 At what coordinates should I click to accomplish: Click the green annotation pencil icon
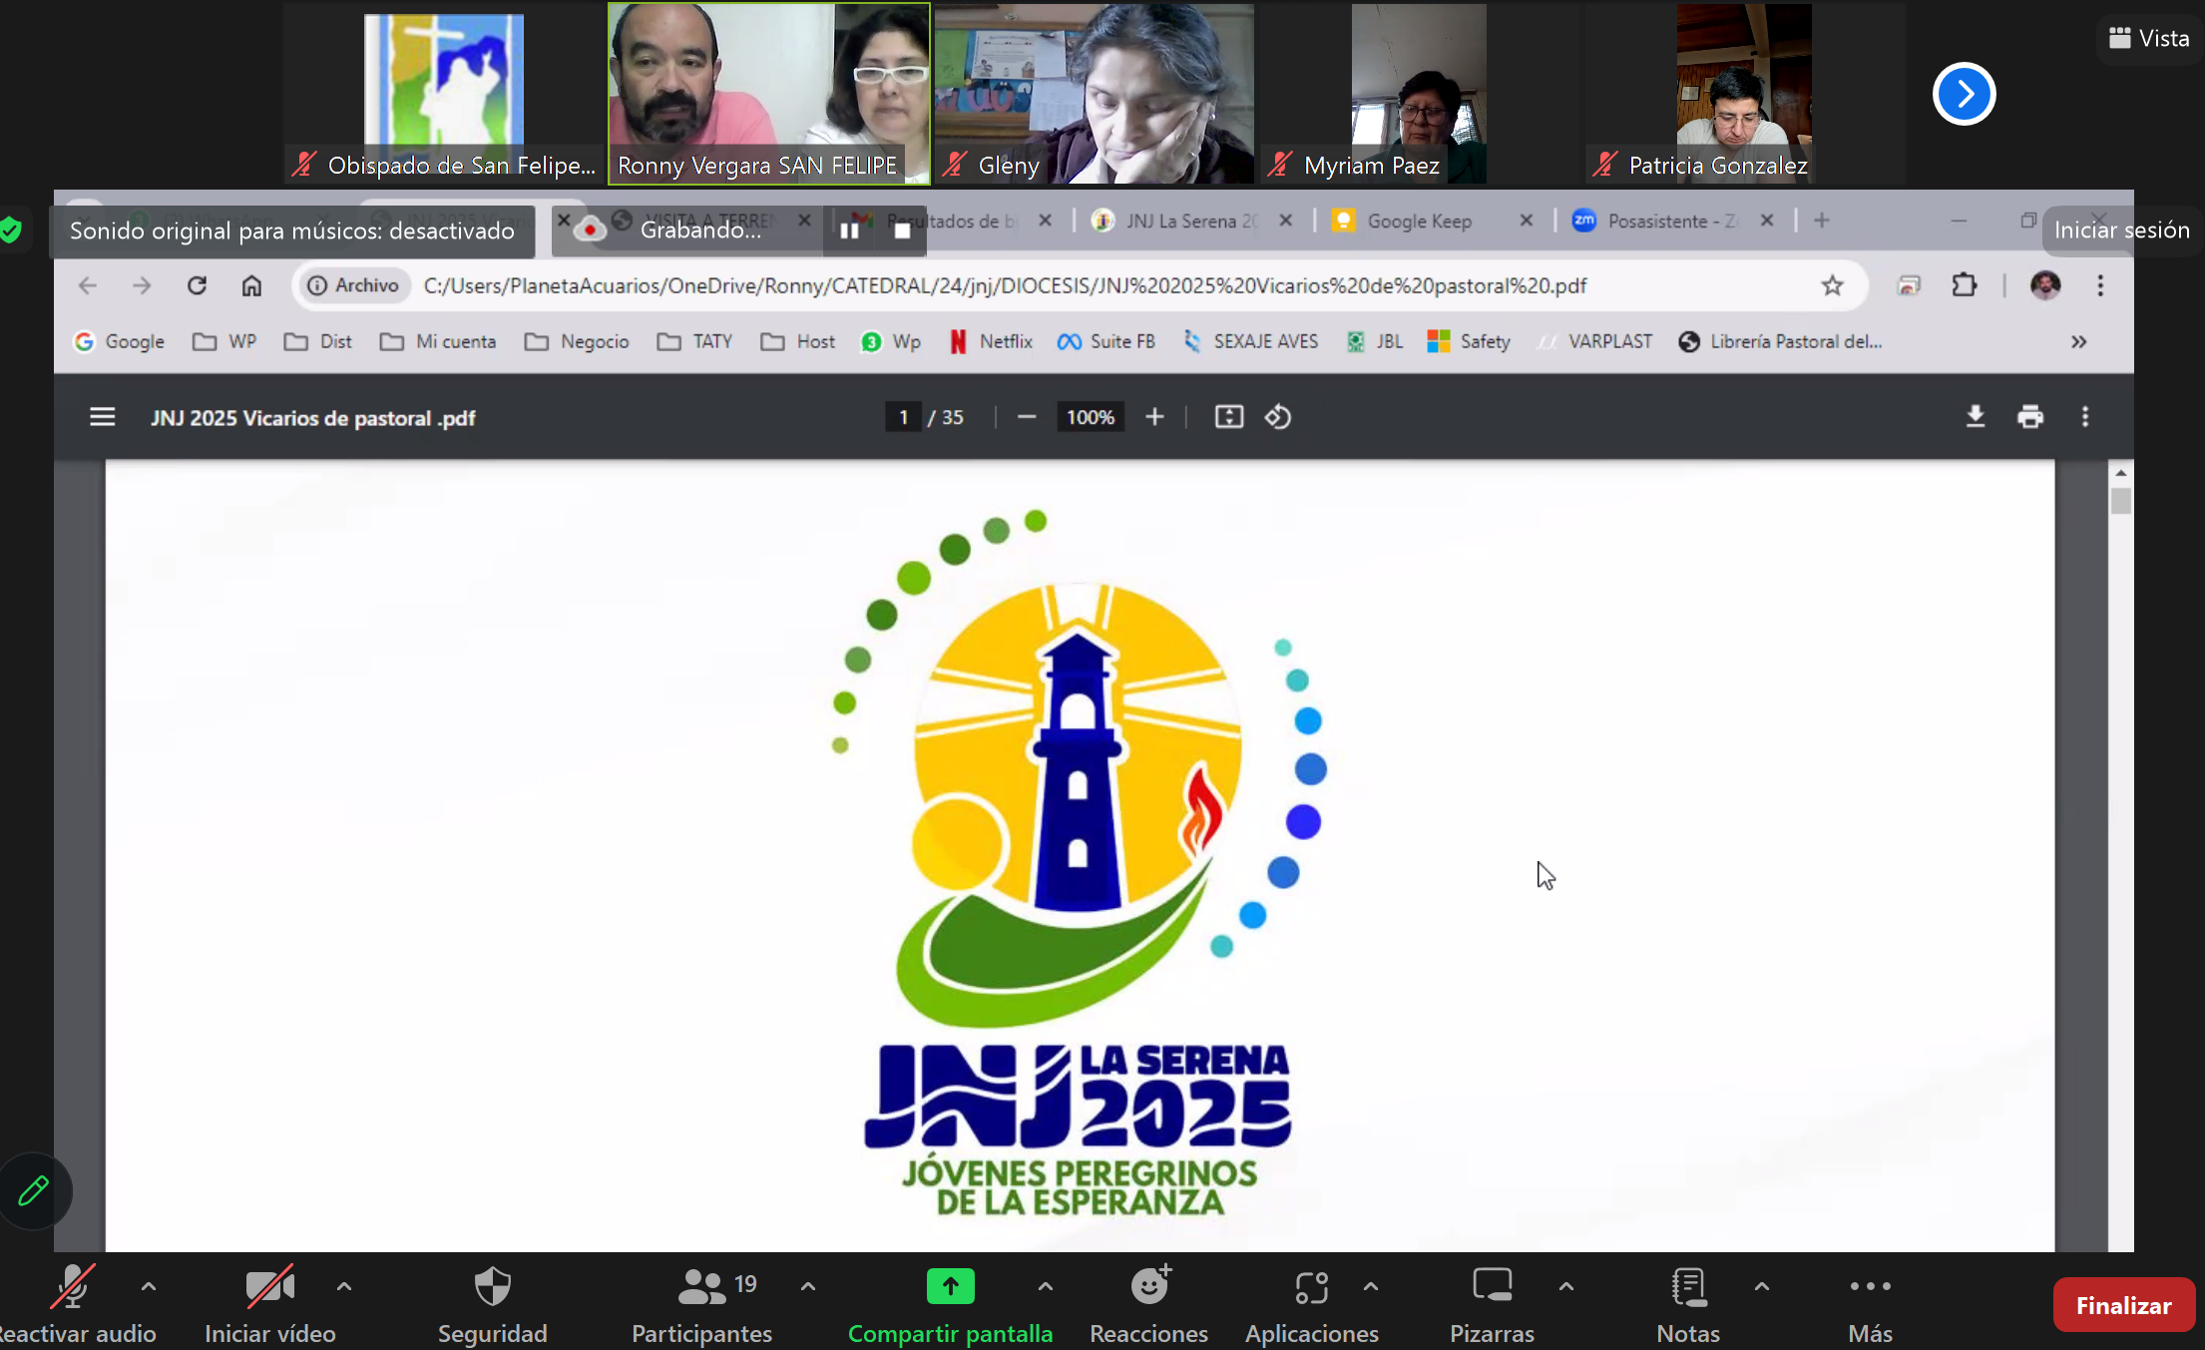(x=34, y=1190)
